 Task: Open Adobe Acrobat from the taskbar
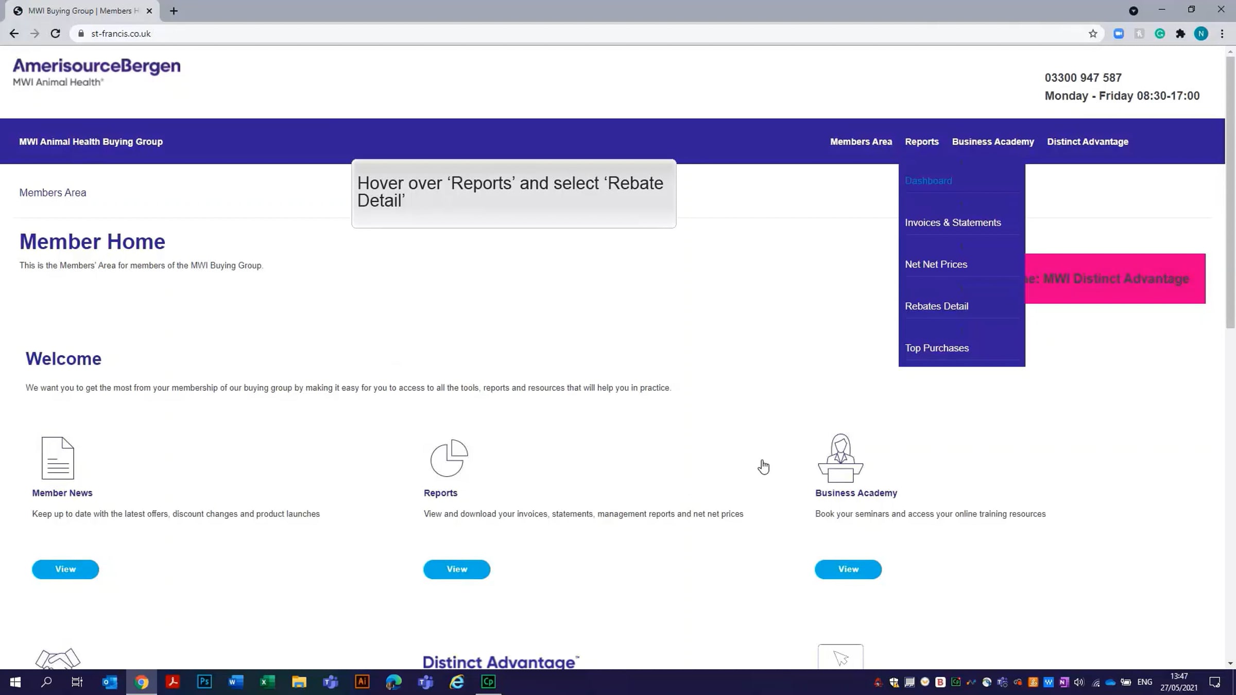tap(173, 682)
